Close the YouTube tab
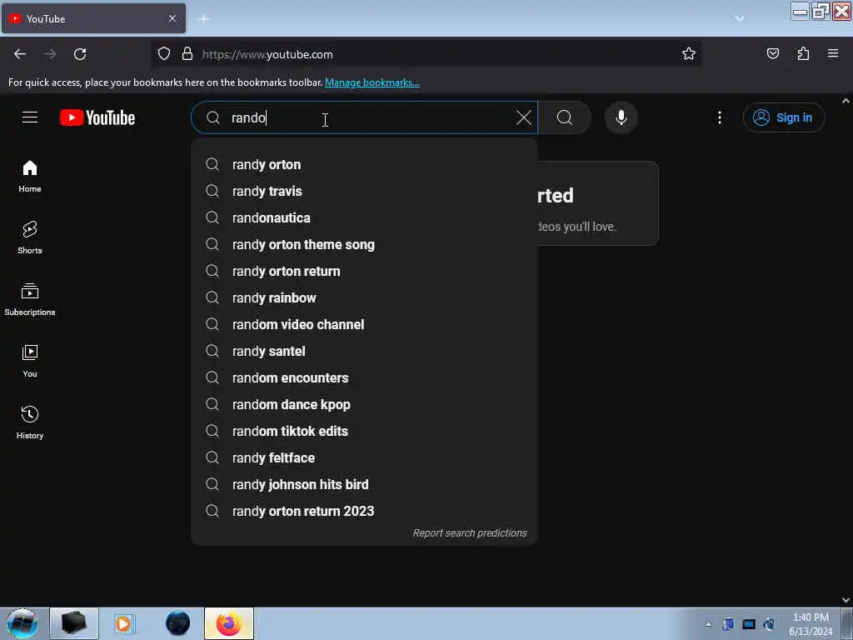 (172, 18)
